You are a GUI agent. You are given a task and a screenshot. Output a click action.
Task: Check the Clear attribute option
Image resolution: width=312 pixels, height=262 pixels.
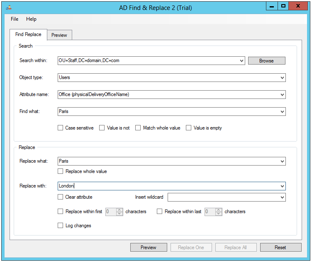point(60,197)
